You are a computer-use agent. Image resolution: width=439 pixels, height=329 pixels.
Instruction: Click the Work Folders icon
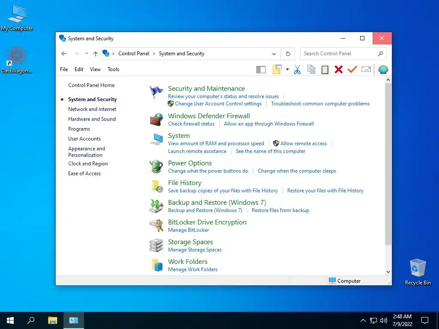coord(157,265)
